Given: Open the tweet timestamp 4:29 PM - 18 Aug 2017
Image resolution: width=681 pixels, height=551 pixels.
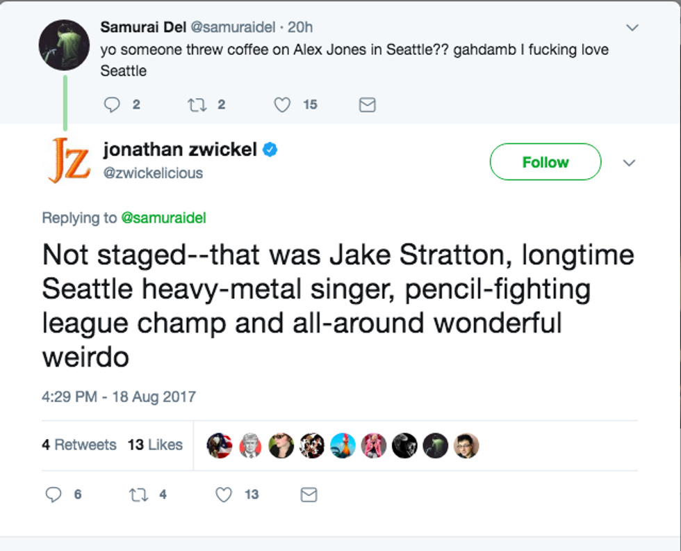Looking at the screenshot, I should [119, 397].
